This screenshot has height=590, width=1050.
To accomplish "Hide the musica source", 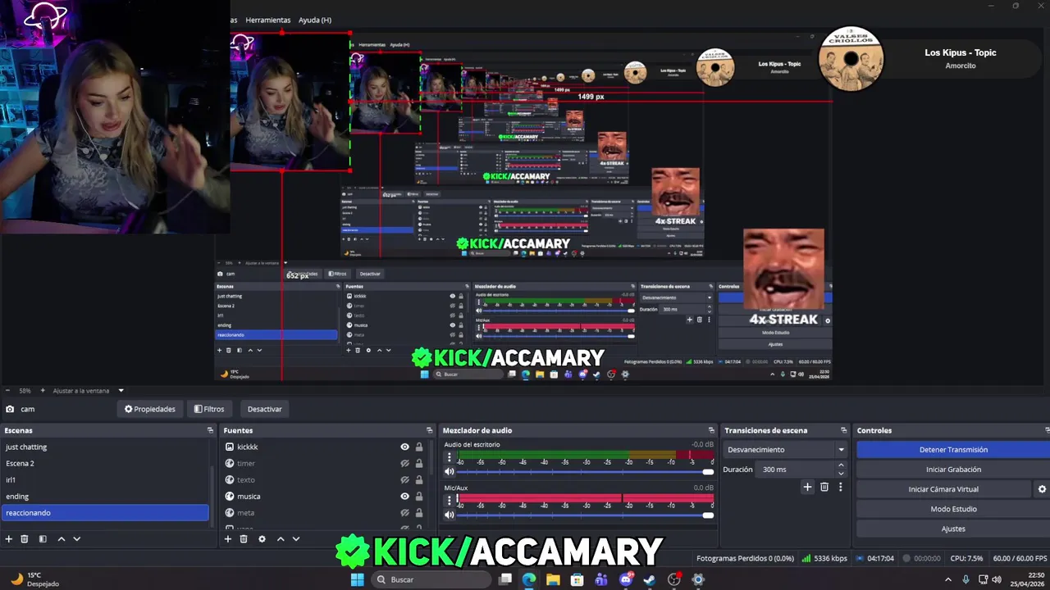I will point(404,497).
